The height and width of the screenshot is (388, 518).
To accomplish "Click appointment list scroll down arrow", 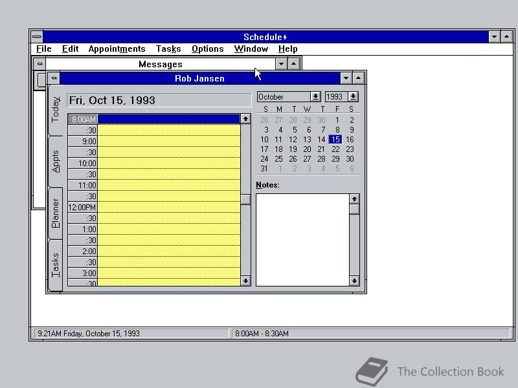I will tap(245, 281).
